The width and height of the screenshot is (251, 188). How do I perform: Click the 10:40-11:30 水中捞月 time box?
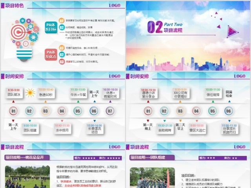coord(62,128)
